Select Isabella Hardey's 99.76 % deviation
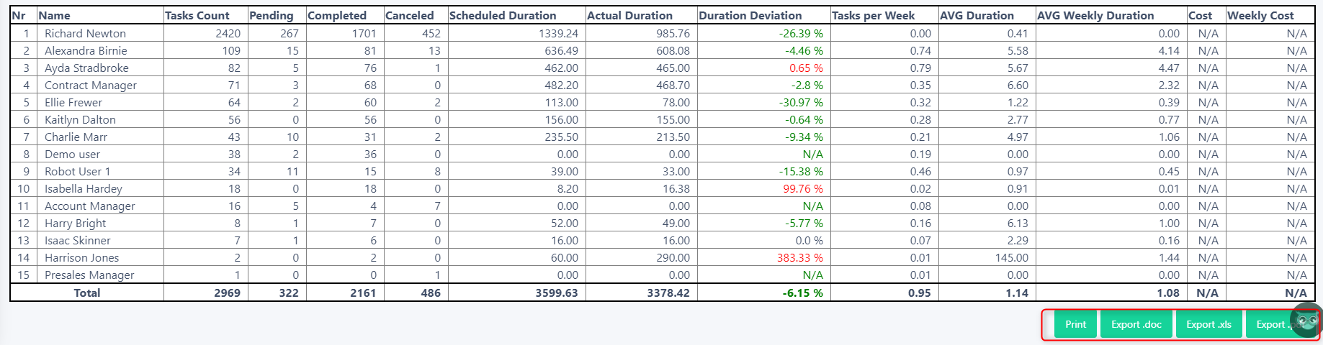 [x=802, y=188]
